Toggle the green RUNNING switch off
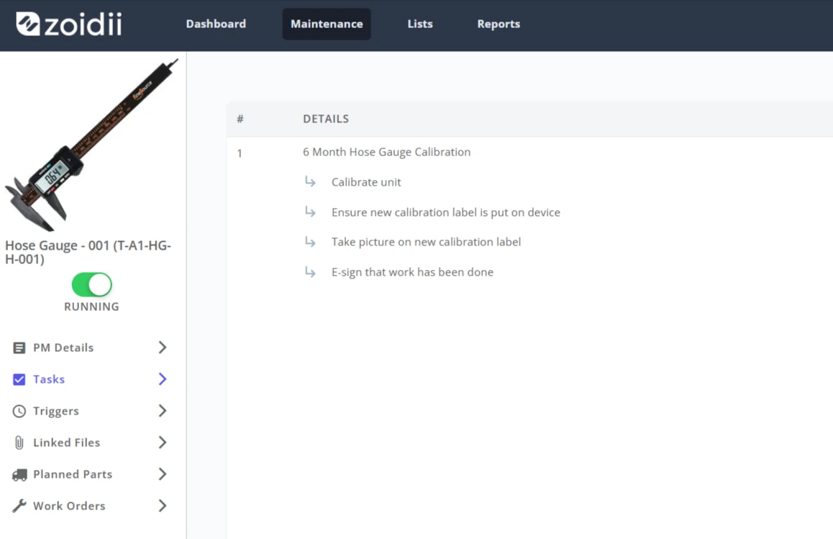833x539 pixels. pos(92,285)
